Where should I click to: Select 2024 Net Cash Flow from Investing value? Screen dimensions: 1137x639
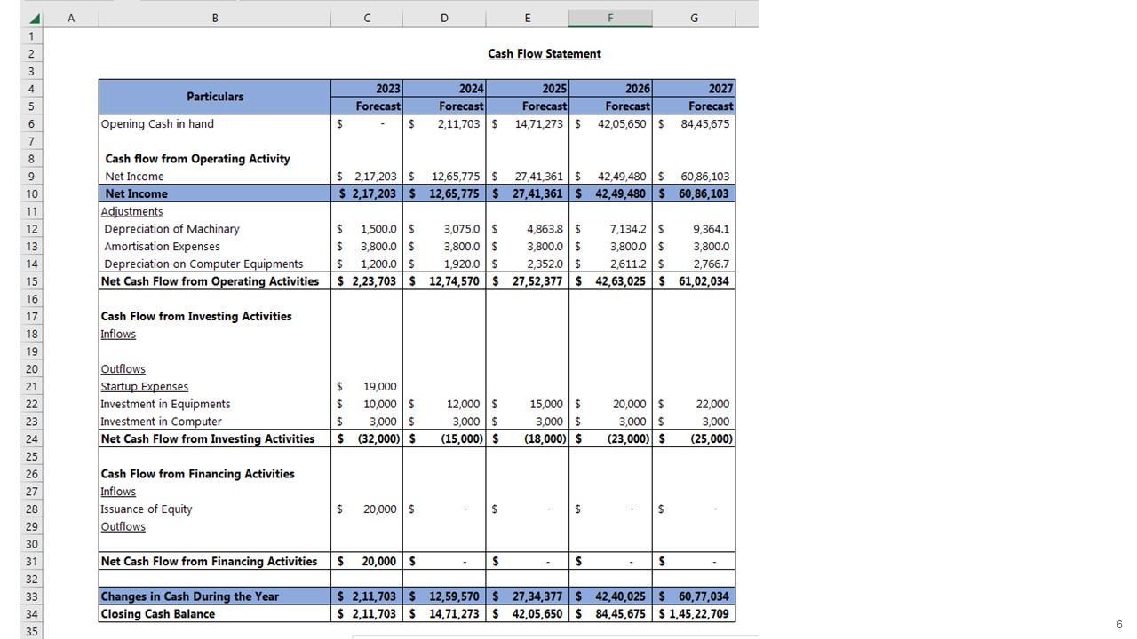tap(444, 439)
